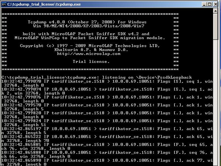The height and width of the screenshot is (166, 221).
Task: Close the tcpdump.exe console window
Action: pyautogui.click(x=215, y=4)
